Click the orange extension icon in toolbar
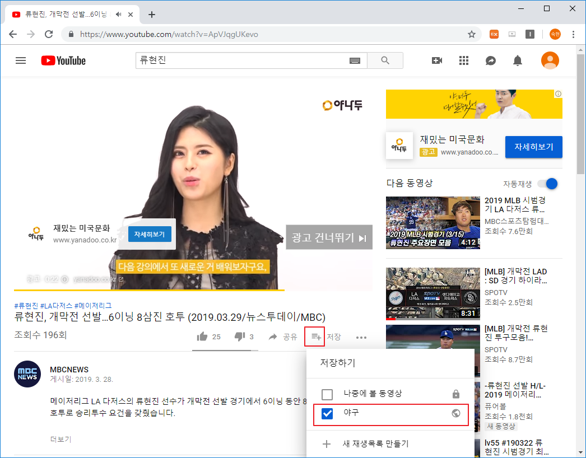 click(494, 34)
